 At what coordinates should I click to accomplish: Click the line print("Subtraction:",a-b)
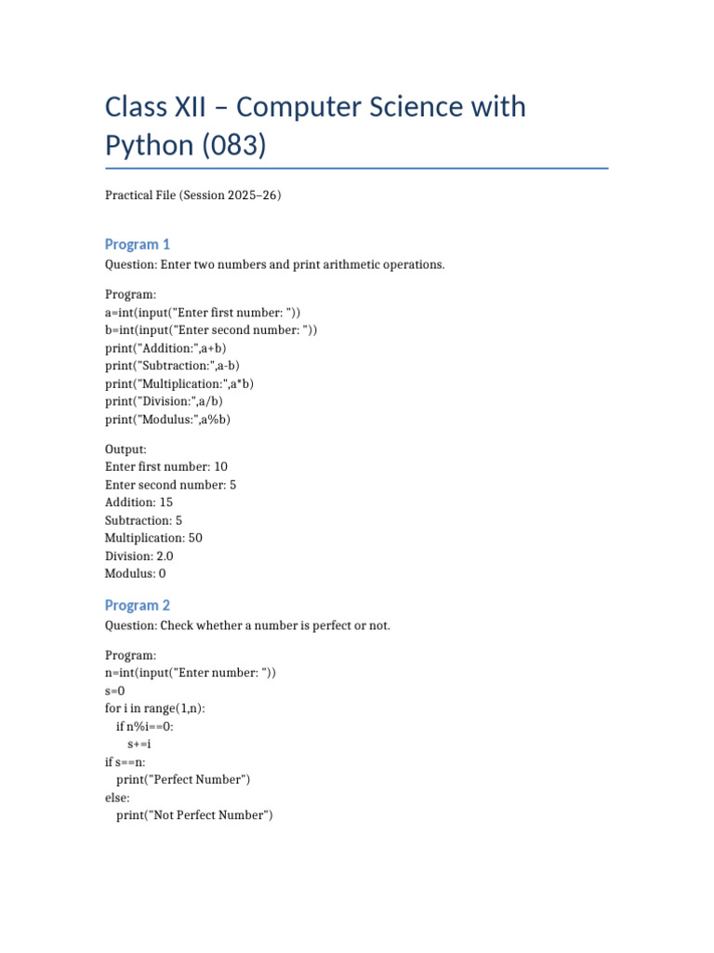(x=172, y=366)
